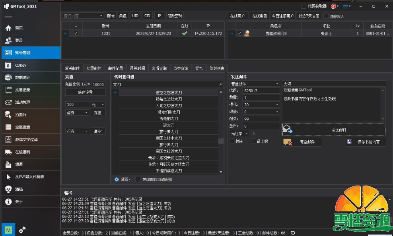The height and width of the screenshot is (236, 393).
Task: Open the 金币查询 tab
Action: (159, 68)
